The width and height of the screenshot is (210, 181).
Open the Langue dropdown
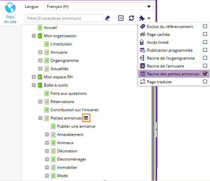pos(99,7)
